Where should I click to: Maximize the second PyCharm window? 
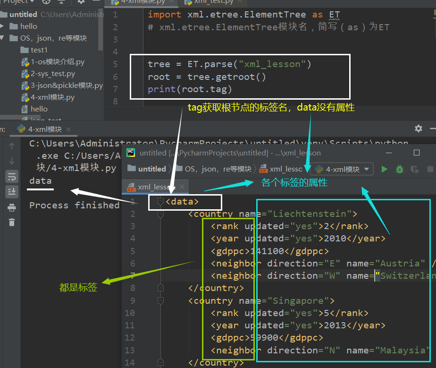417,153
